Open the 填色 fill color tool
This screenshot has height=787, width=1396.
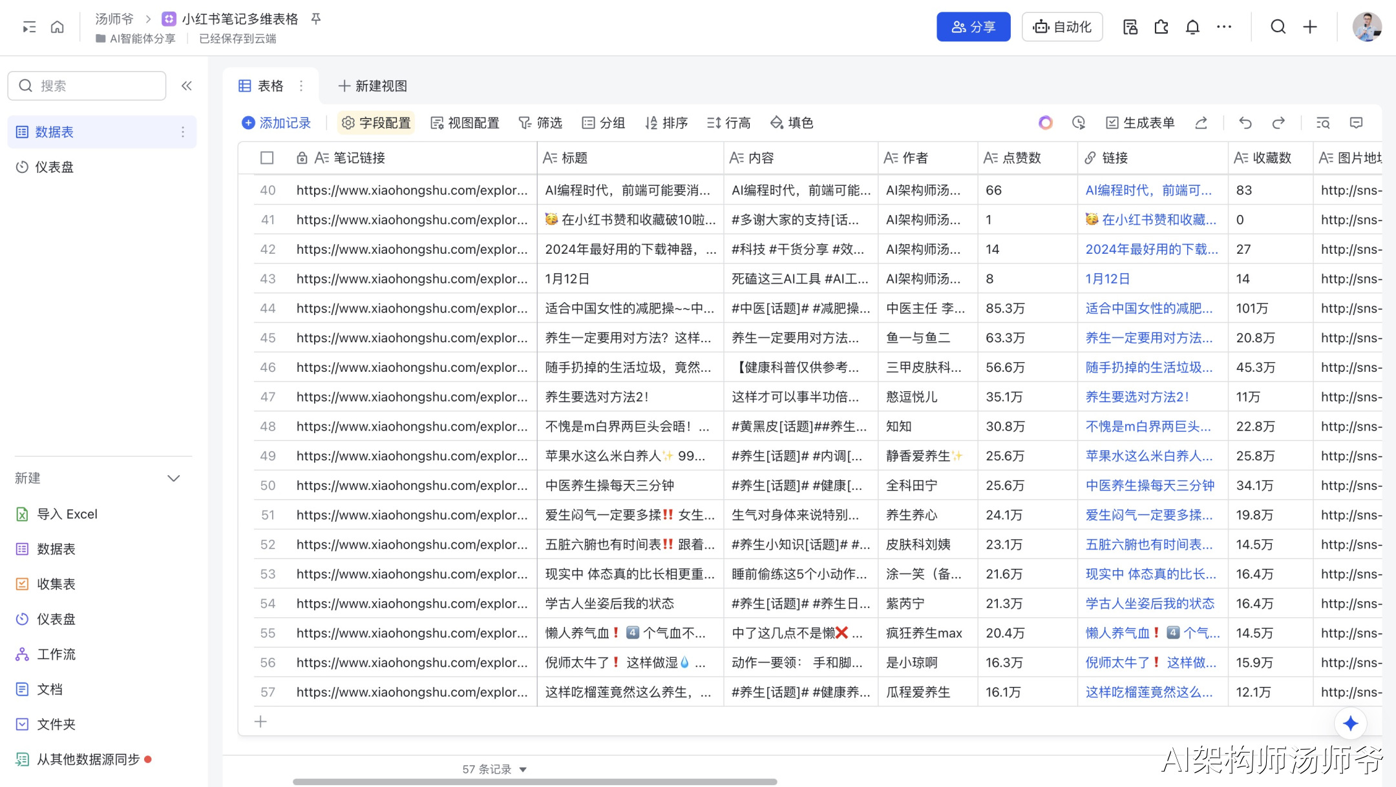click(x=792, y=123)
